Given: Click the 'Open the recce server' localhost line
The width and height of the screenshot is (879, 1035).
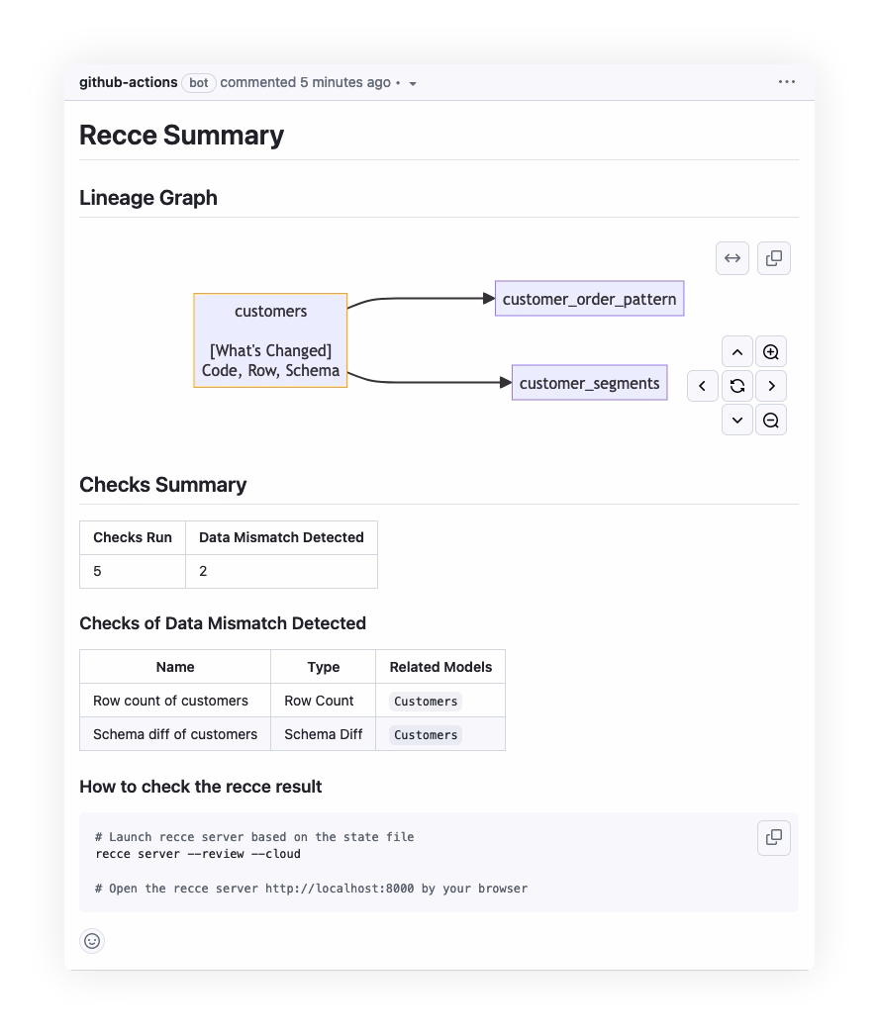Looking at the screenshot, I should coord(312,889).
